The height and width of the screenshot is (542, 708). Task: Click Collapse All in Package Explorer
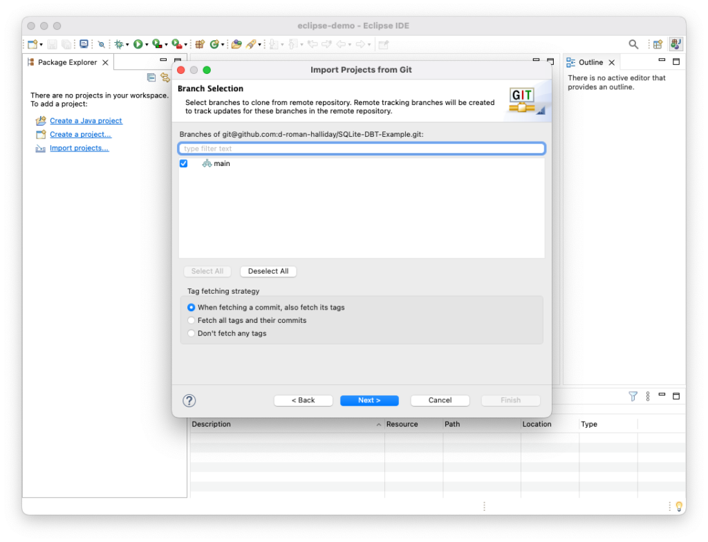click(x=151, y=77)
